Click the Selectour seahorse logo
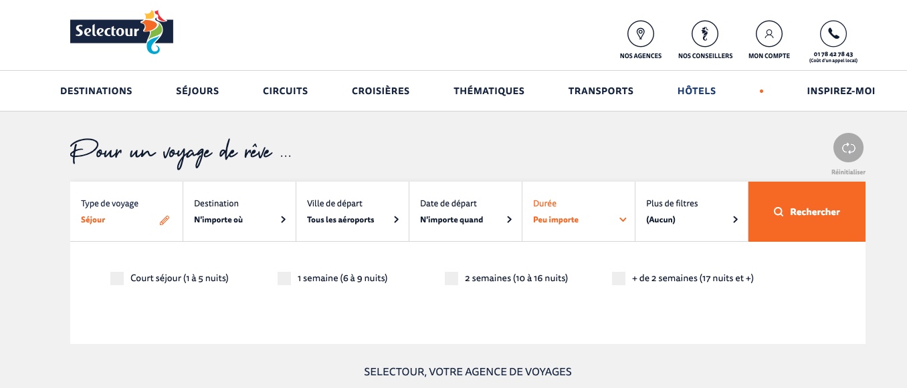 coord(122,31)
